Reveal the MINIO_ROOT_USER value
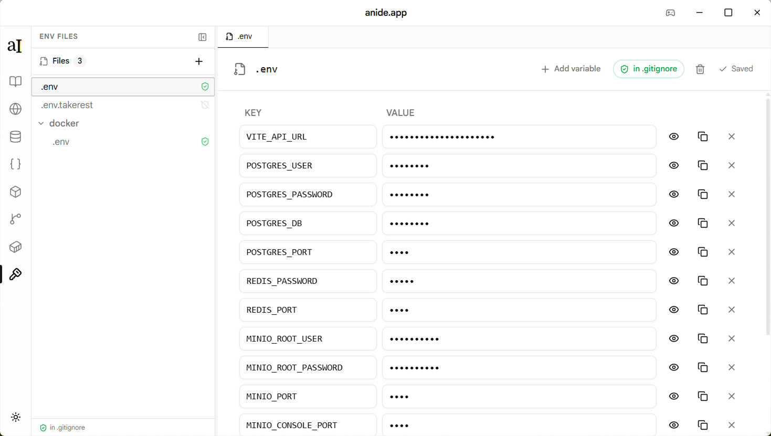Viewport: 771px width, 436px height. 674,338
